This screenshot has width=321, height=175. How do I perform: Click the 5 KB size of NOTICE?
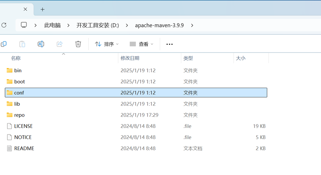[261, 137]
